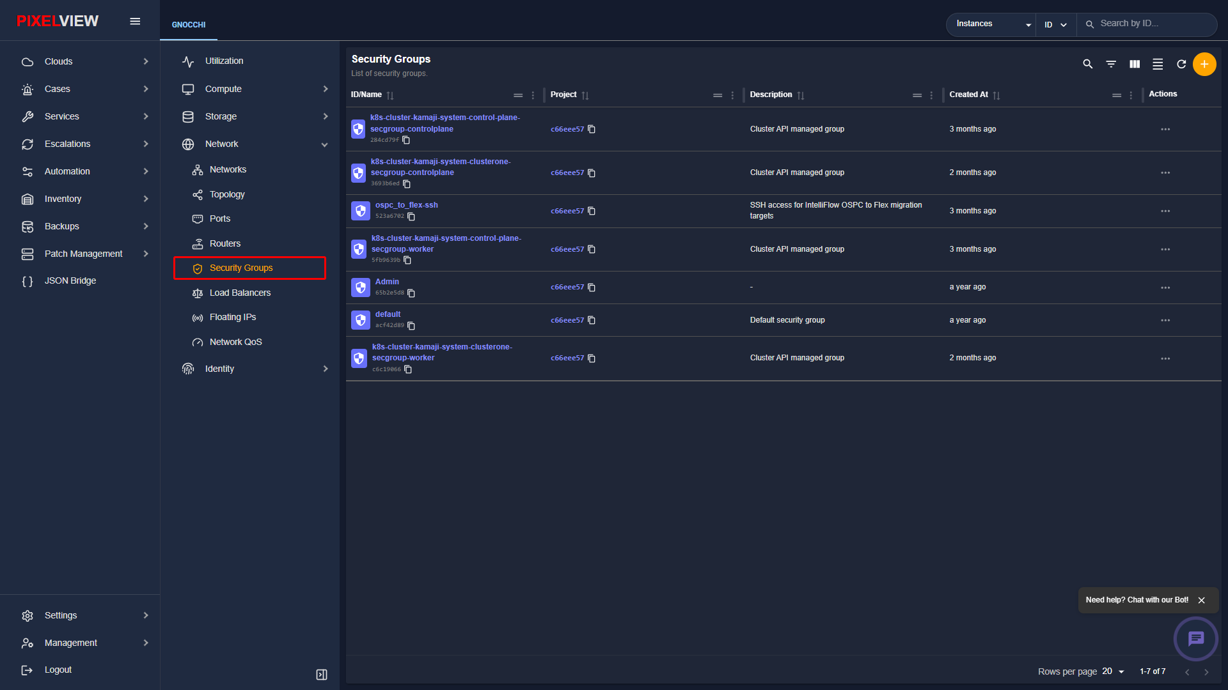The image size is (1228, 690).
Task: Open the table filter icon
Action: [1111, 64]
